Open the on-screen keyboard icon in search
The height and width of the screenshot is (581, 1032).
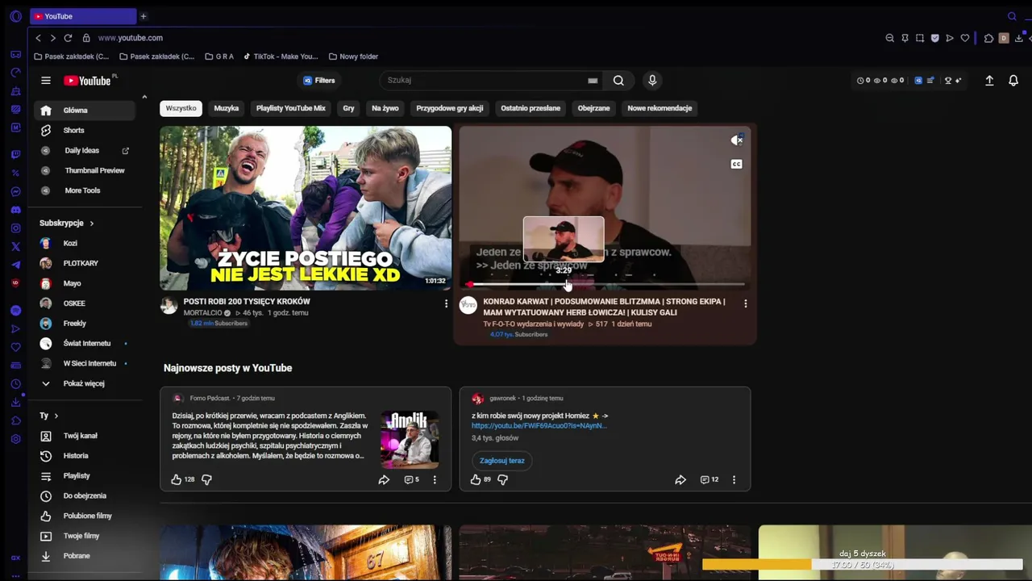coord(593,81)
